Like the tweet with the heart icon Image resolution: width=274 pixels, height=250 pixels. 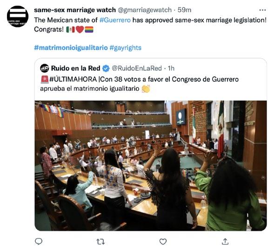point(163,242)
